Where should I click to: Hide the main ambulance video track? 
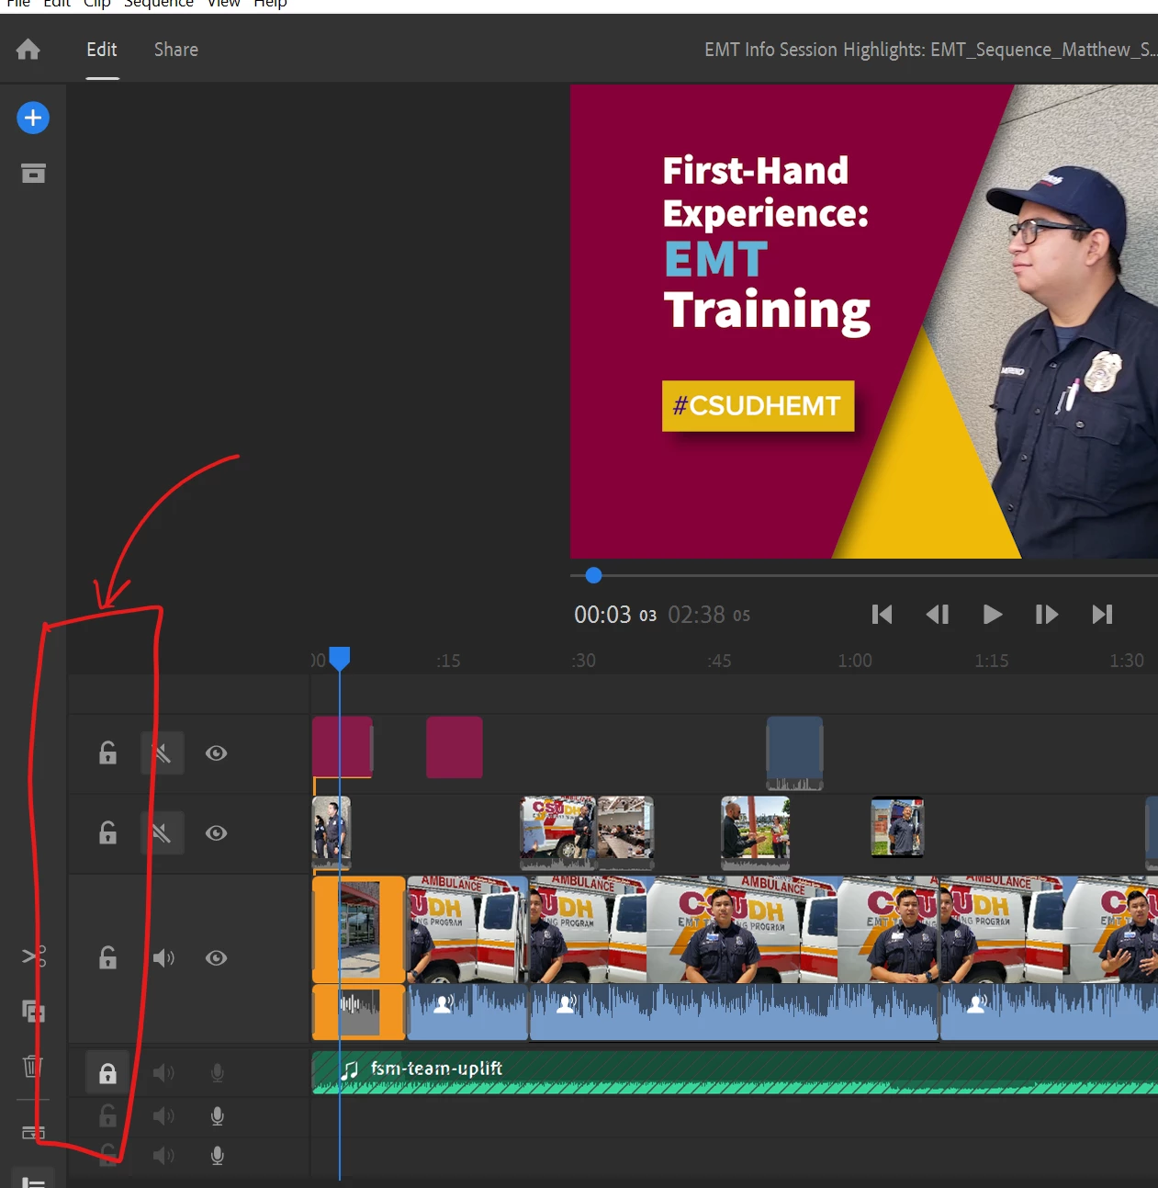pos(216,958)
